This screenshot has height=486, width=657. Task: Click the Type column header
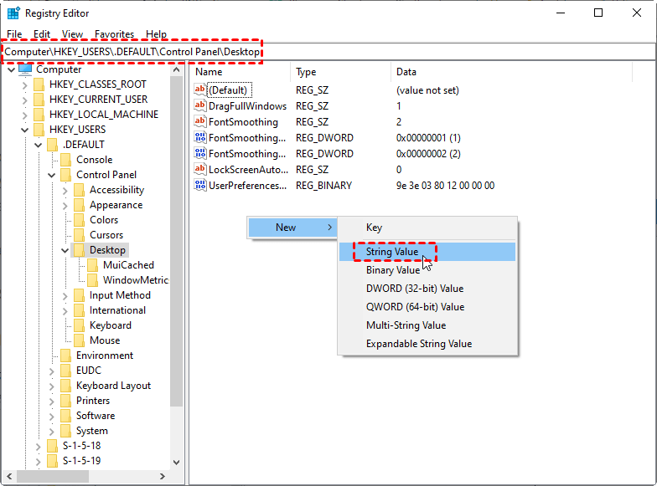(341, 72)
